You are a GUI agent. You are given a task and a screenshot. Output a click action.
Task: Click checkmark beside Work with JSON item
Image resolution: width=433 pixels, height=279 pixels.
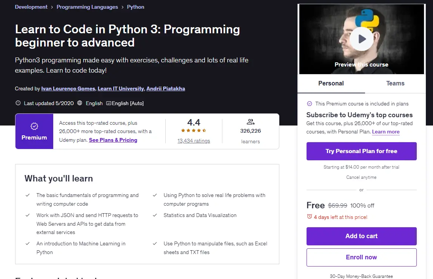tap(28, 215)
